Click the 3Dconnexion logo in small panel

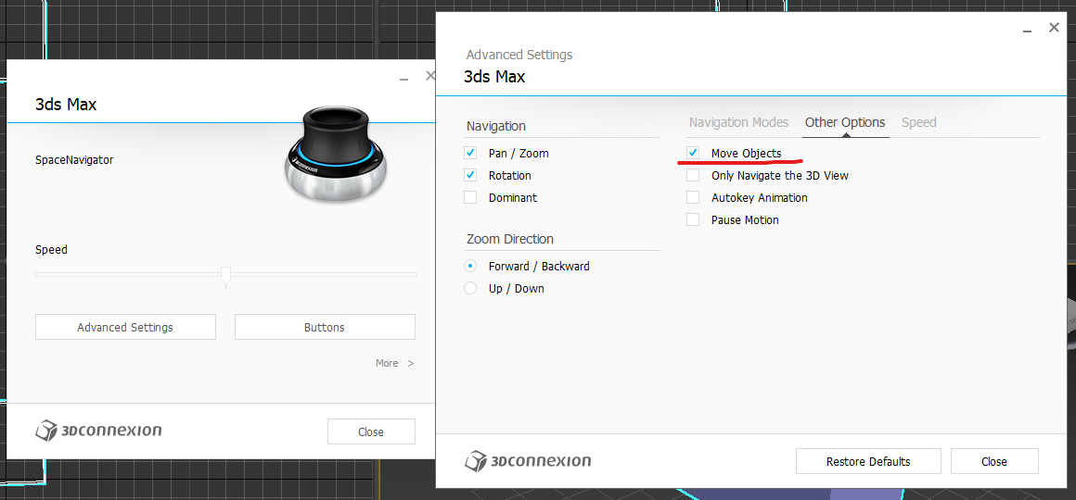point(98,431)
